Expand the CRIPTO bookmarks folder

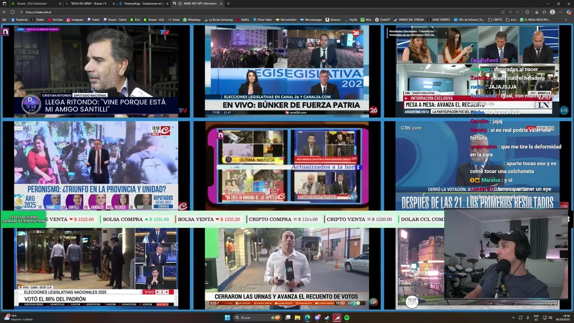pyautogui.click(x=495, y=20)
